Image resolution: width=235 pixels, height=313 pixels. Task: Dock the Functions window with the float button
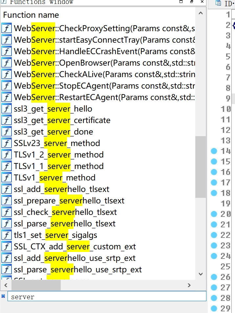(x=192, y=2)
